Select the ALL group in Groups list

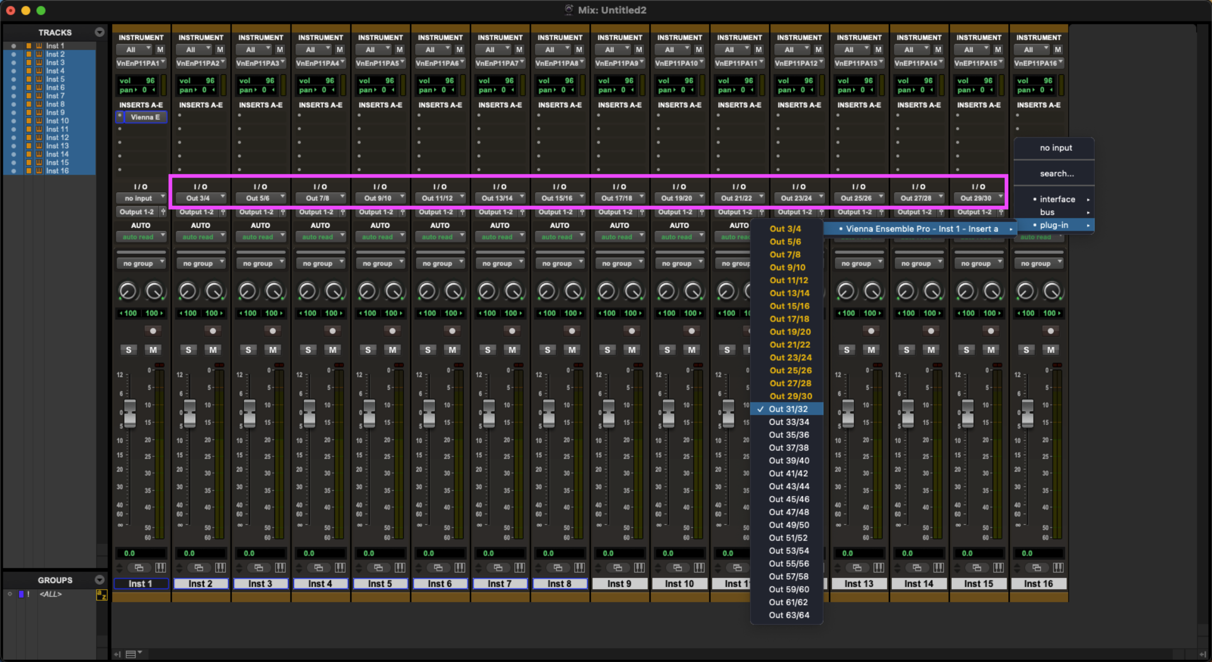click(x=51, y=594)
